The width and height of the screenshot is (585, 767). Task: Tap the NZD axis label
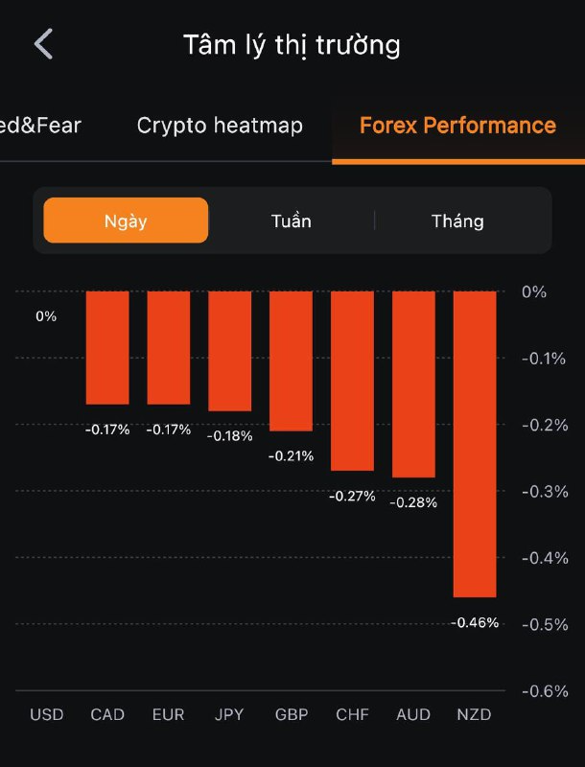click(x=474, y=714)
